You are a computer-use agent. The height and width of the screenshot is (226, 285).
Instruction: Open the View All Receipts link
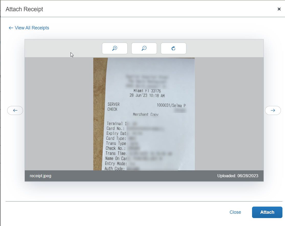click(x=32, y=28)
